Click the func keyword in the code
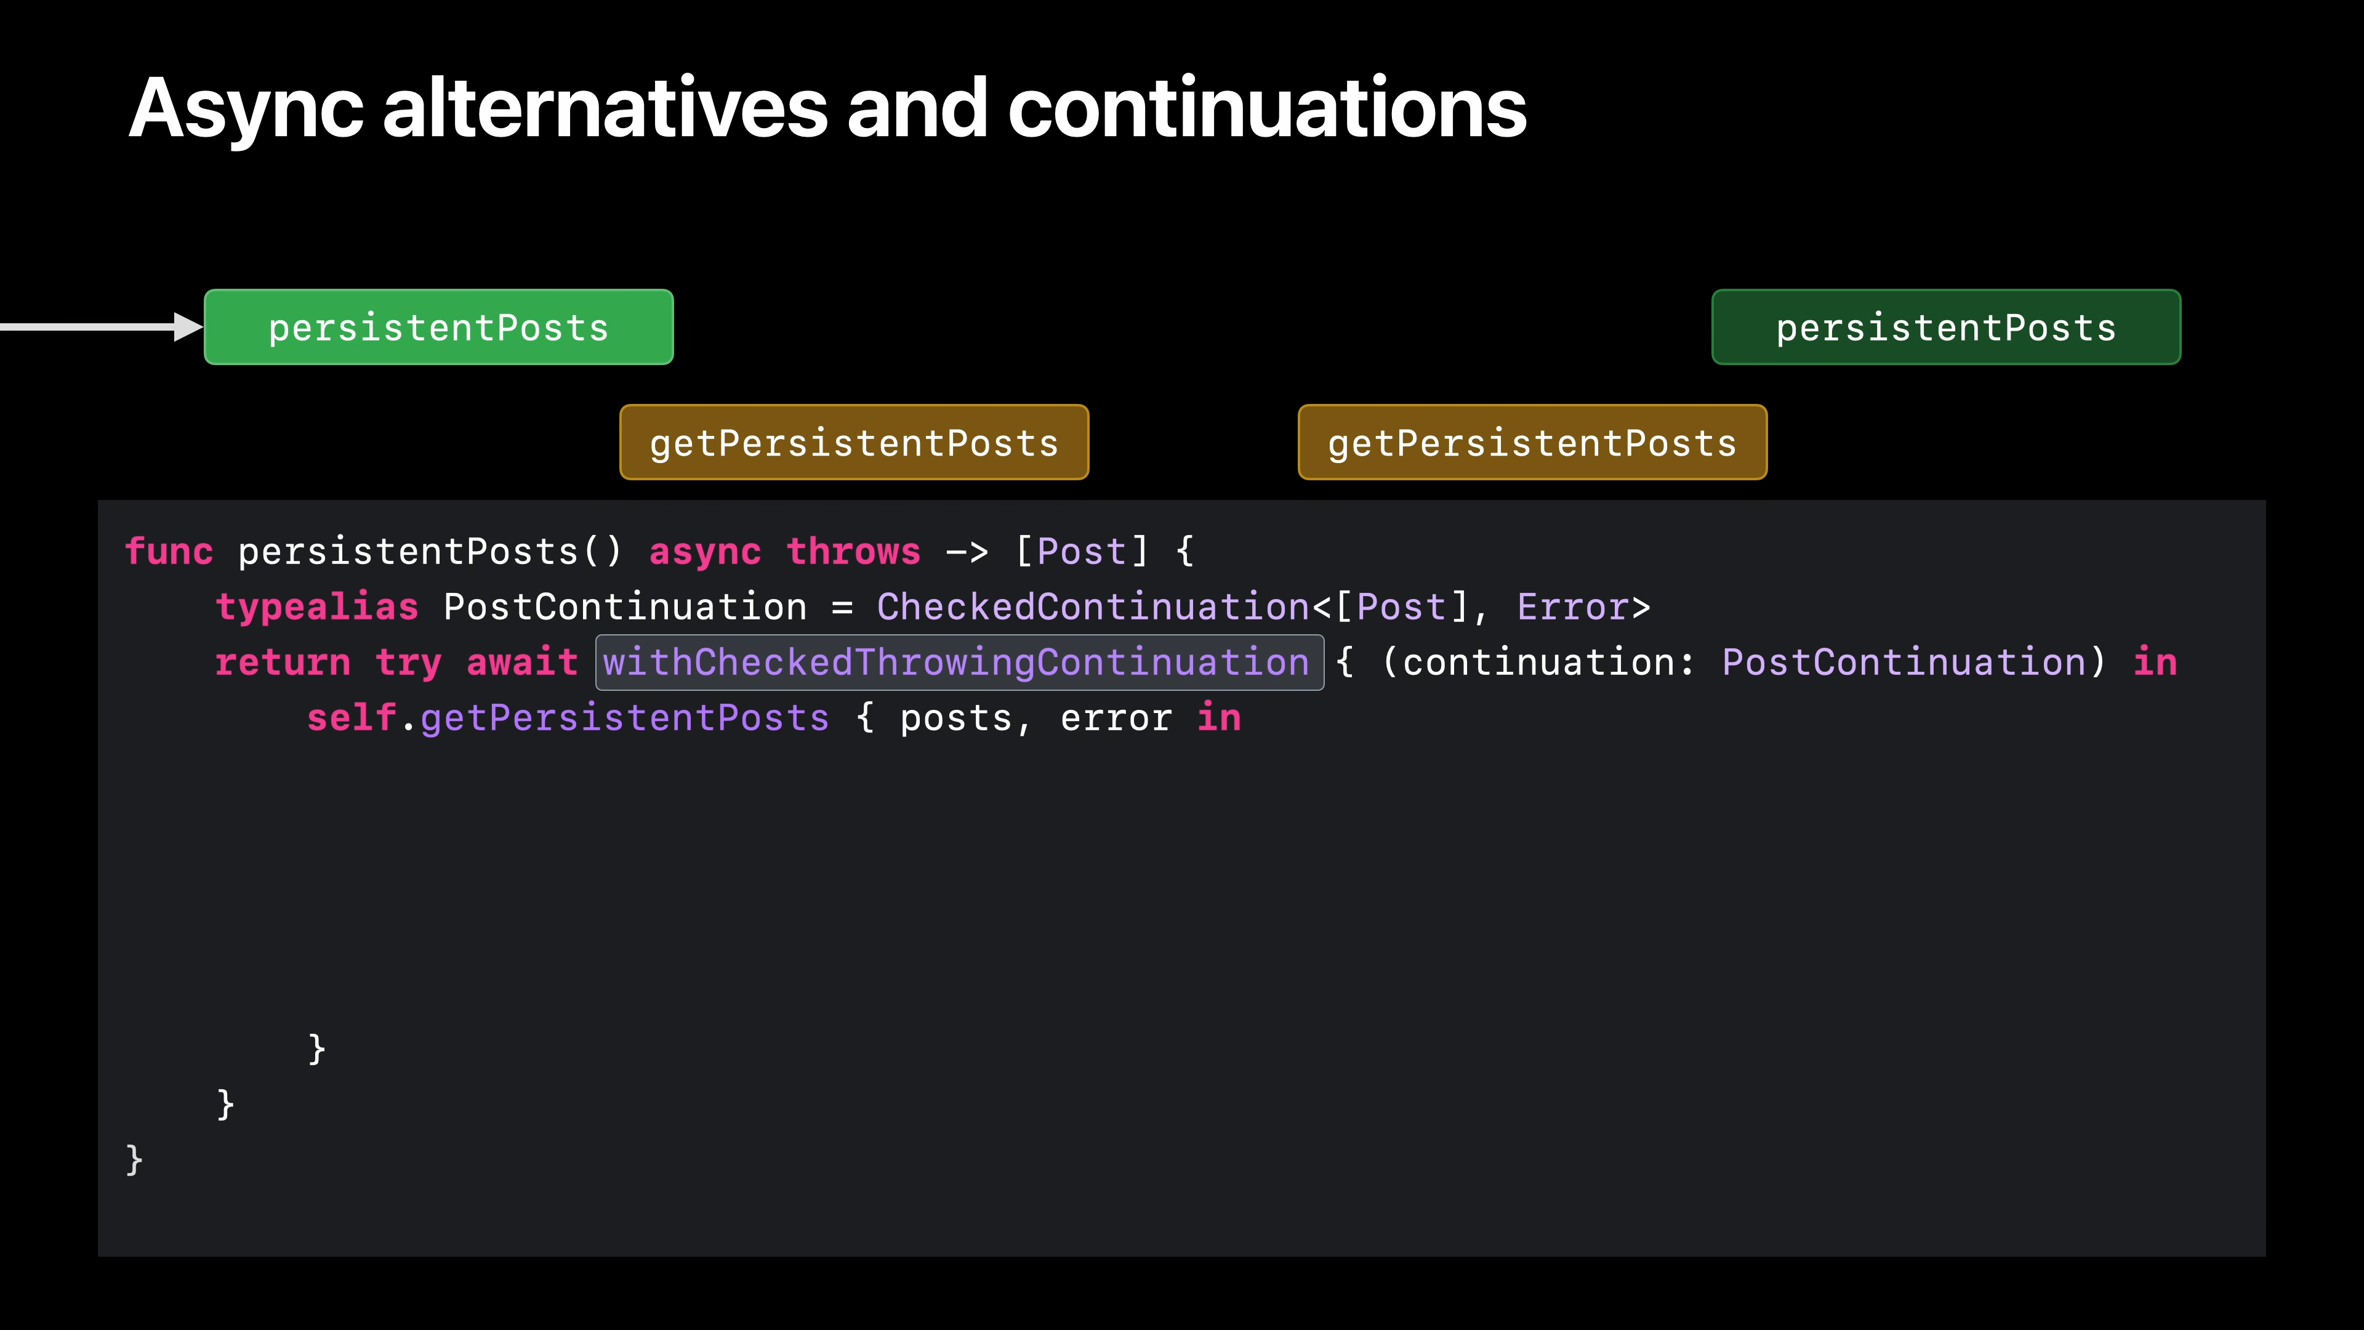 tap(169, 552)
